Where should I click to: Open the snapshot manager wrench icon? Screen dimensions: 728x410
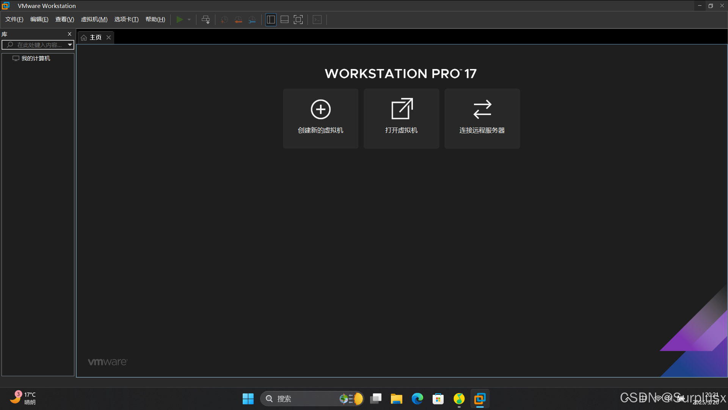252,20
